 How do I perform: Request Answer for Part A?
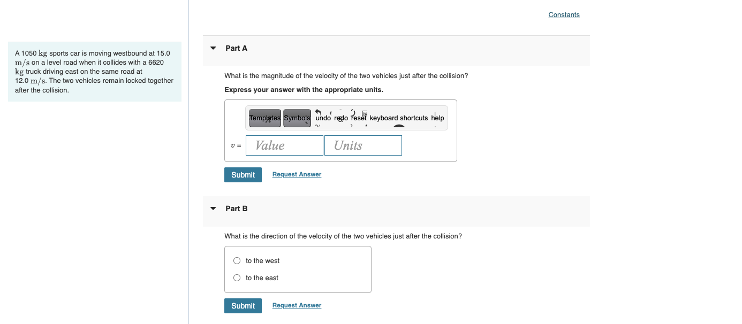(x=297, y=174)
